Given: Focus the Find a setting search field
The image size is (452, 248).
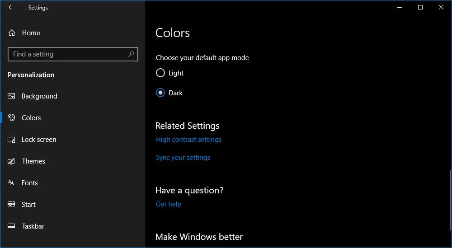Looking at the screenshot, I should pyautogui.click(x=68, y=54).
